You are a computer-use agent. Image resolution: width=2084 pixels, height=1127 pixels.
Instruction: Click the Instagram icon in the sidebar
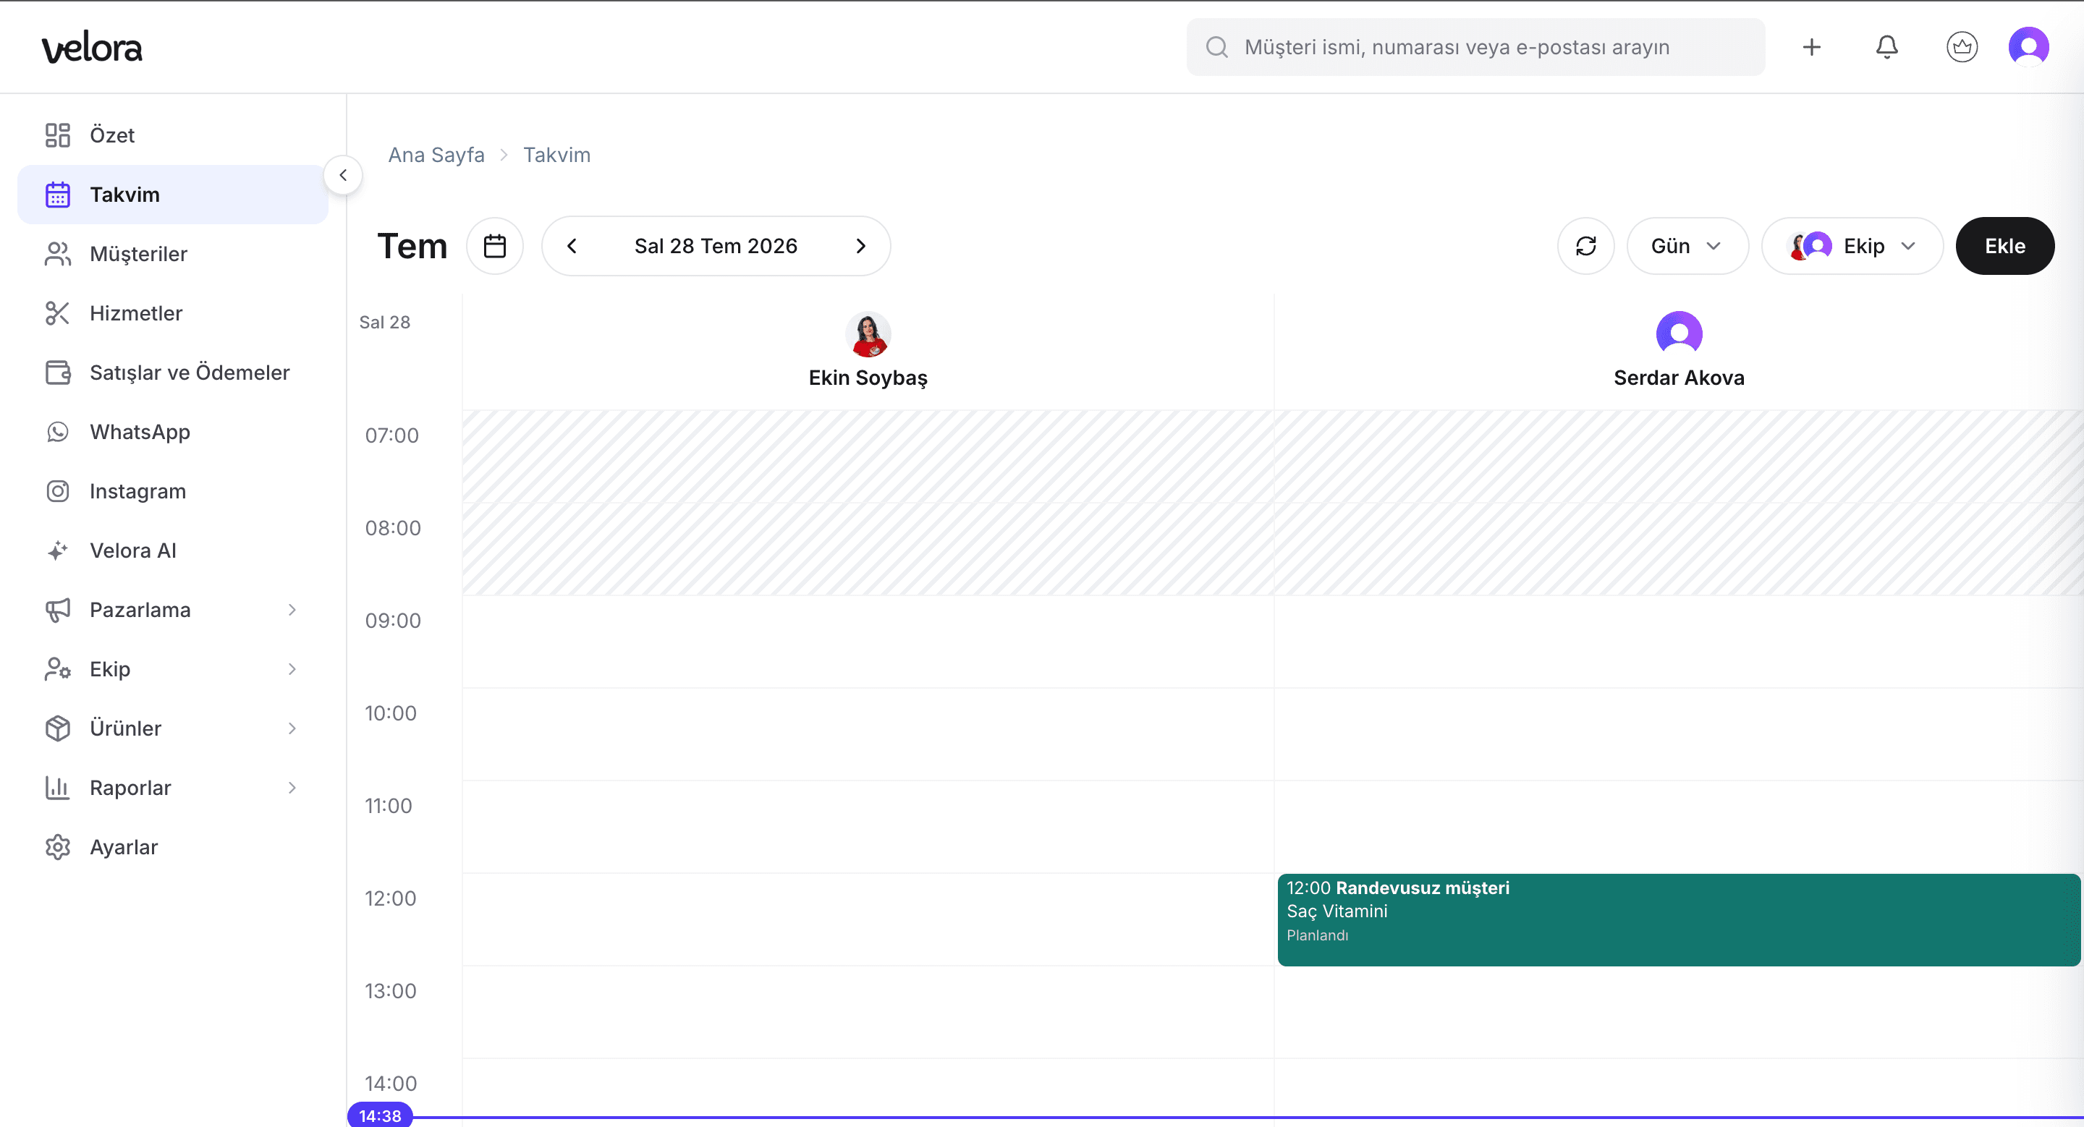tap(57, 490)
